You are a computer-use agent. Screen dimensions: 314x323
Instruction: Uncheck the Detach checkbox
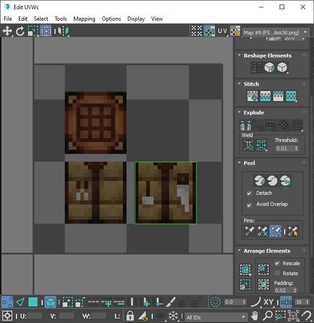[x=249, y=193]
